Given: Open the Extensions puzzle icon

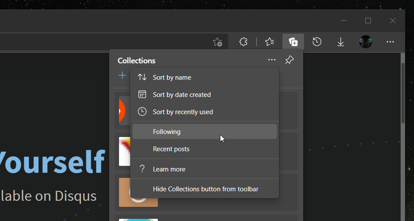Looking at the screenshot, I should [244, 42].
